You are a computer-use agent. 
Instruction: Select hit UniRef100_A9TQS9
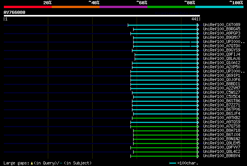tap(222, 122)
